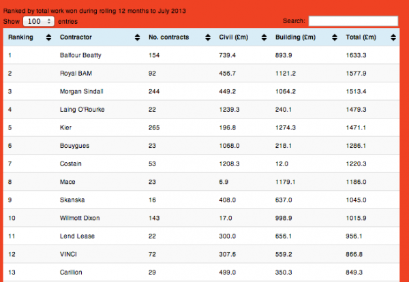Sort by the No. contracts column arrows

(x=208, y=37)
